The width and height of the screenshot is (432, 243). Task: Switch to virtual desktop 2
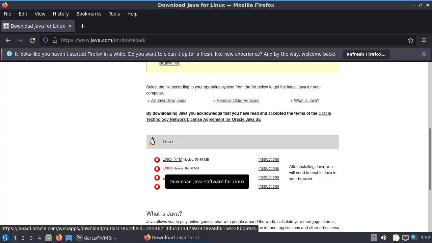point(23,238)
